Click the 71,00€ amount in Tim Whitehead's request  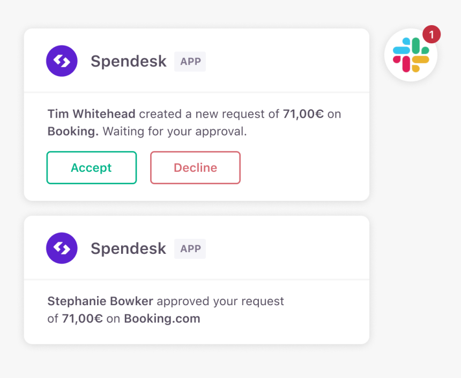[303, 114]
